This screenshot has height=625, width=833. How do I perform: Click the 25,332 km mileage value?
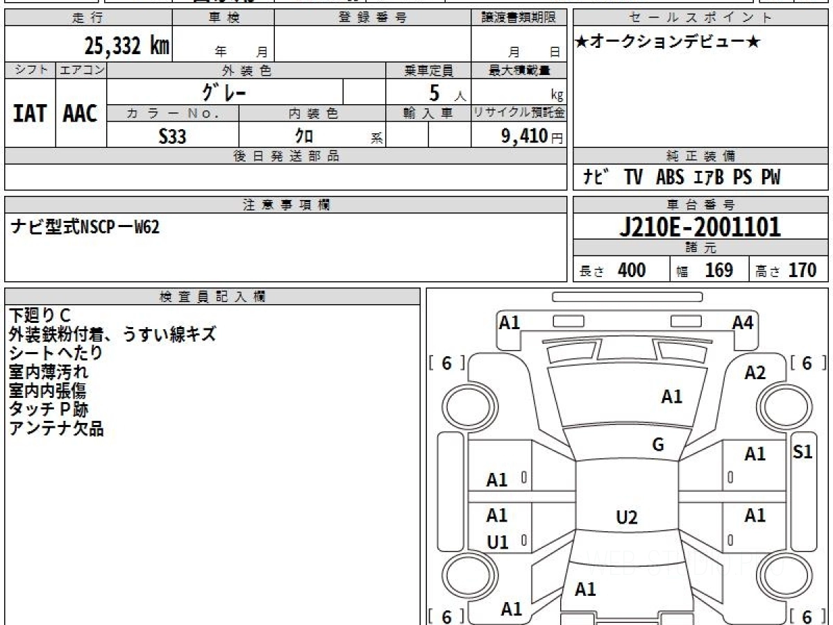127,46
